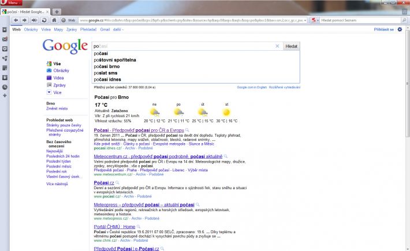
Task: Open the Bookmarks panel in Opera sidebar
Action: (5, 29)
